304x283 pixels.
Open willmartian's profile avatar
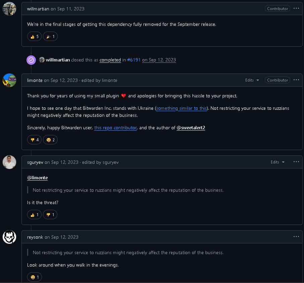9,9
